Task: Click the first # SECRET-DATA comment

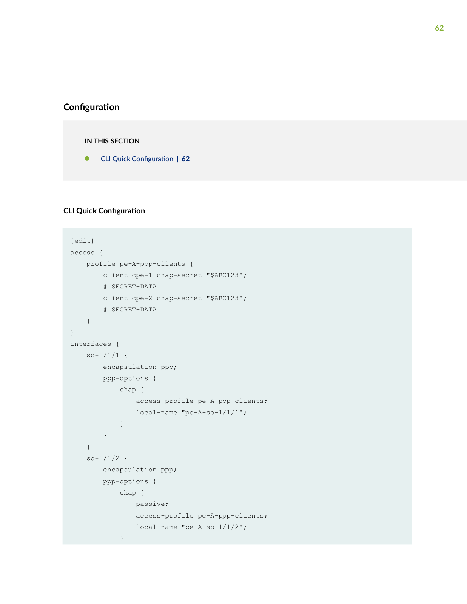Action: click(130, 287)
